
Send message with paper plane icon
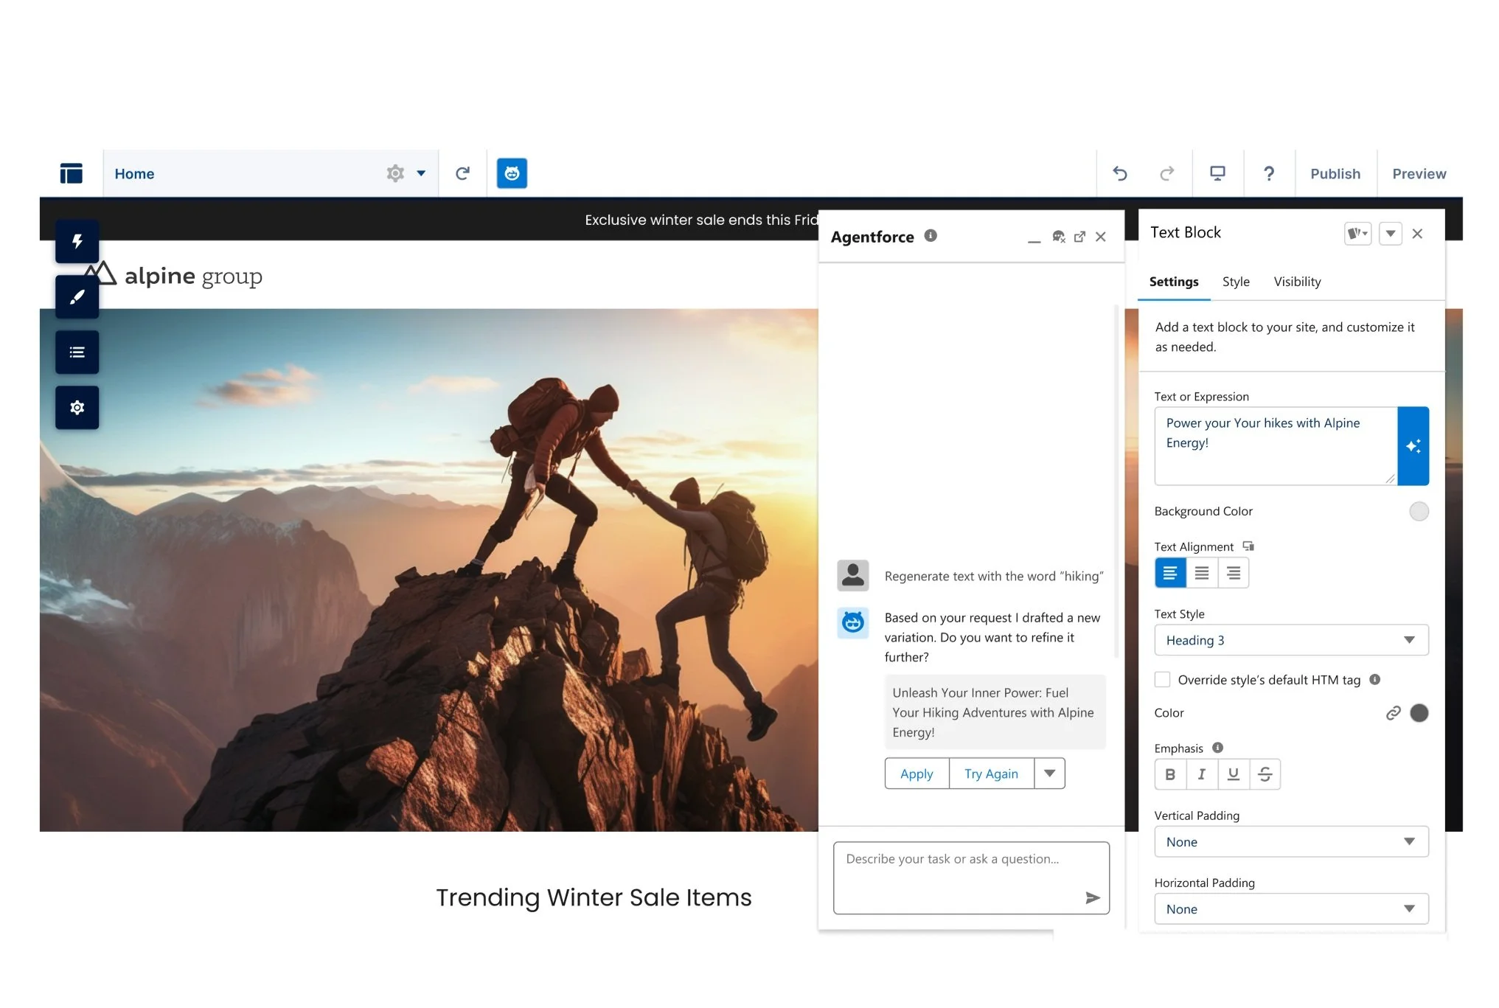(1092, 897)
